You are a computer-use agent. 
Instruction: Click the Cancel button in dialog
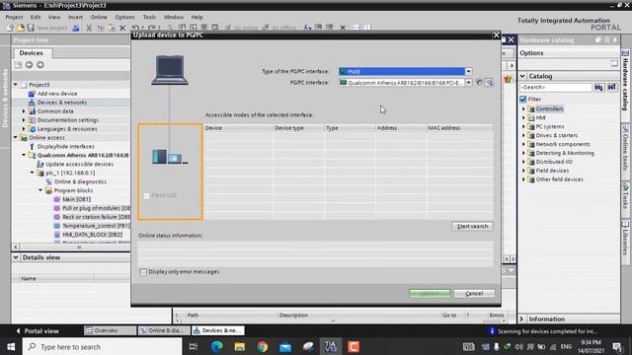tap(474, 294)
